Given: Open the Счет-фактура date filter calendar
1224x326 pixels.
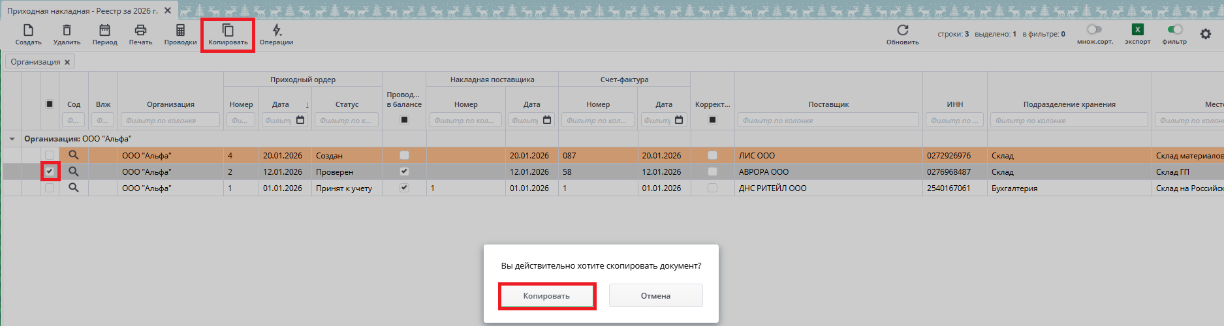Looking at the screenshot, I should pyautogui.click(x=679, y=120).
